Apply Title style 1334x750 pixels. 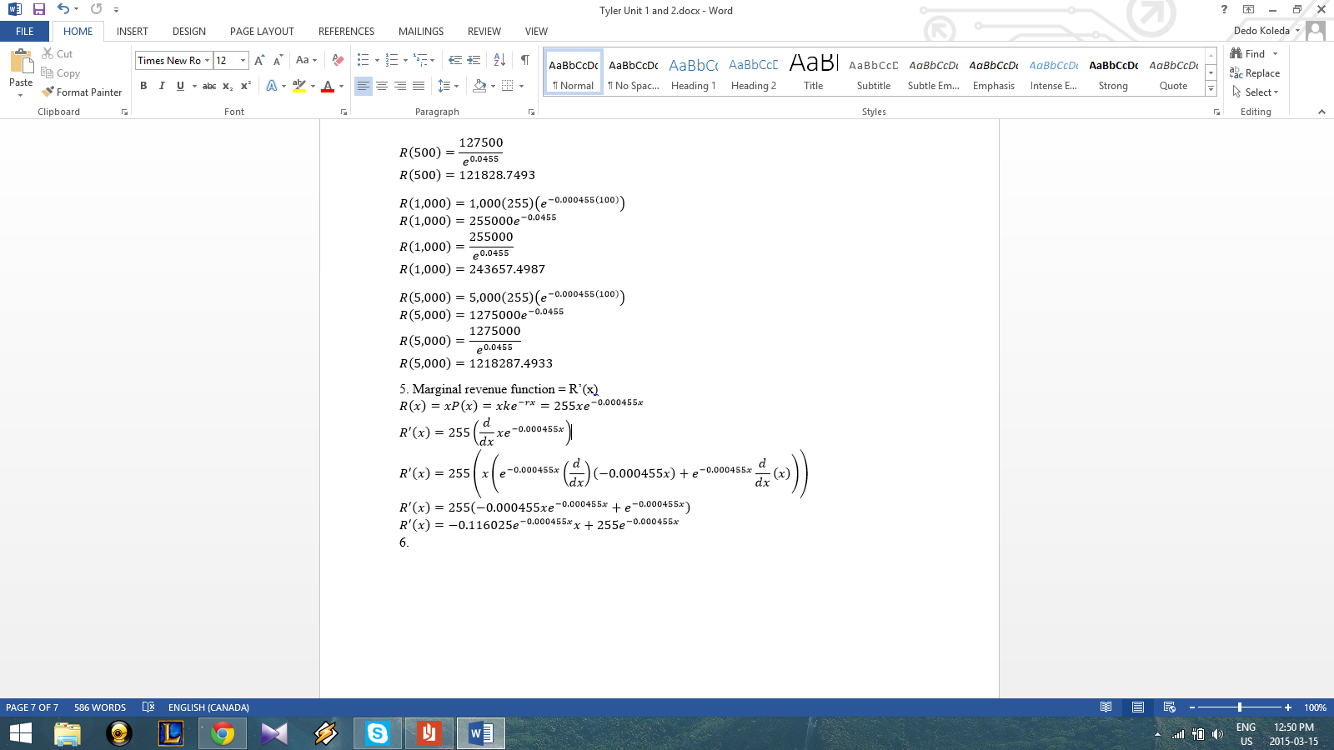[x=814, y=73]
